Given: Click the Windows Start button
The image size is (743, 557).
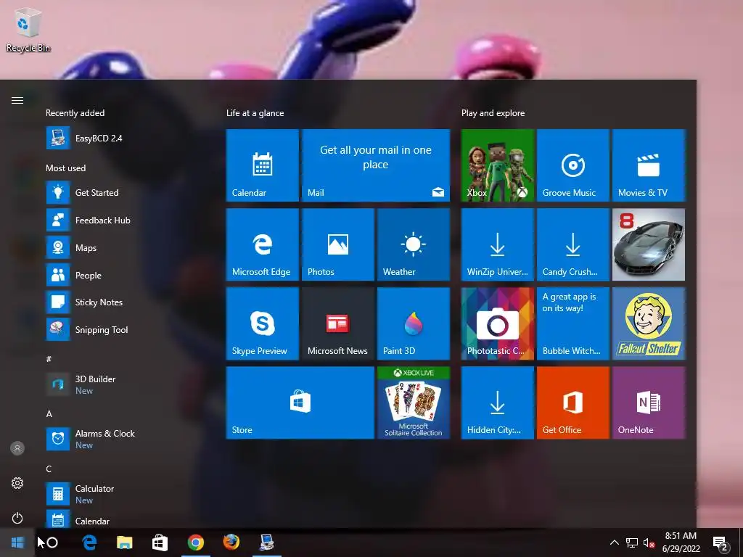Looking at the screenshot, I should pyautogui.click(x=17, y=542).
